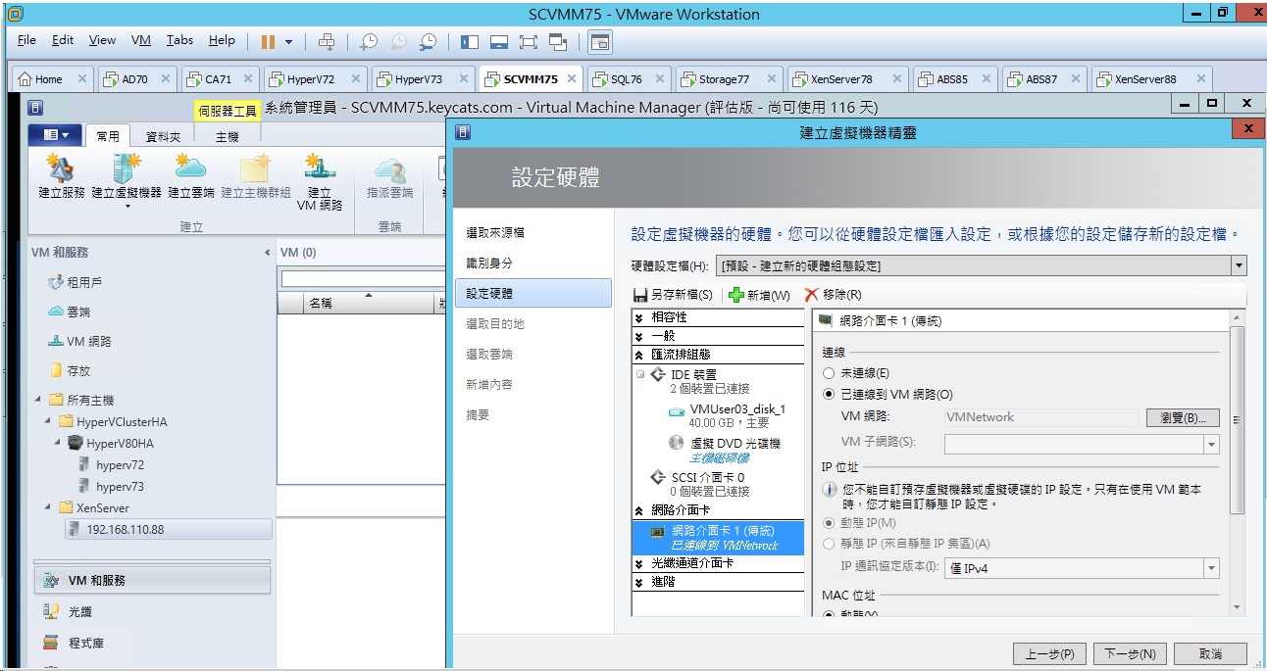The image size is (1267, 671).
Task: Toggle the thumbnail bar icon in VMware toolbar
Action: pos(499,41)
